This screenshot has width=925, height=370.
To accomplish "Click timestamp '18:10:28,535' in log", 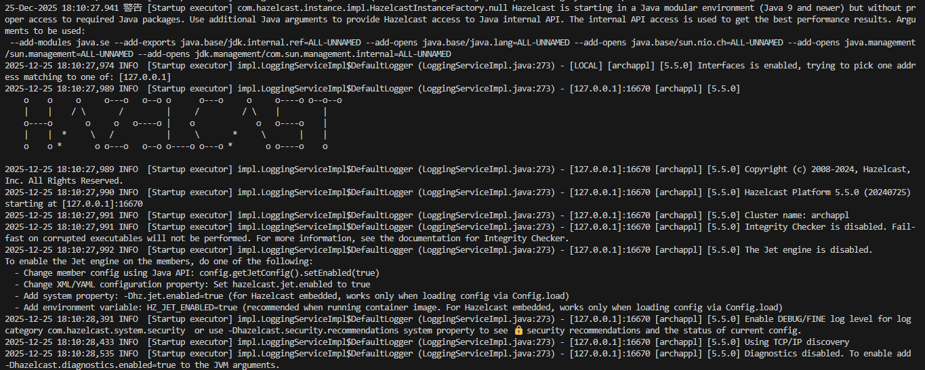I will [x=85, y=354].
